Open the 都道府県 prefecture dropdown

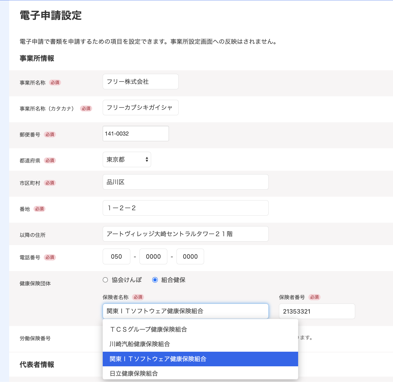click(127, 159)
